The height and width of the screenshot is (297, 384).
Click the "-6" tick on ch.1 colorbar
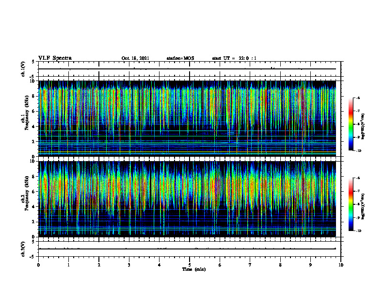click(x=358, y=98)
